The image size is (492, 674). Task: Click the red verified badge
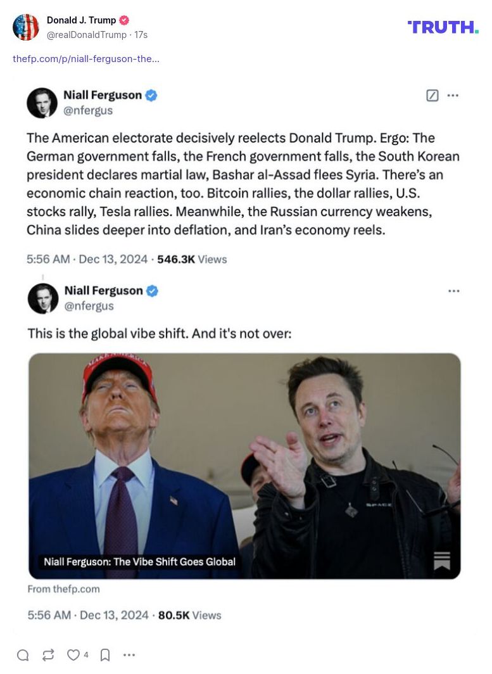pyautogui.click(x=124, y=20)
